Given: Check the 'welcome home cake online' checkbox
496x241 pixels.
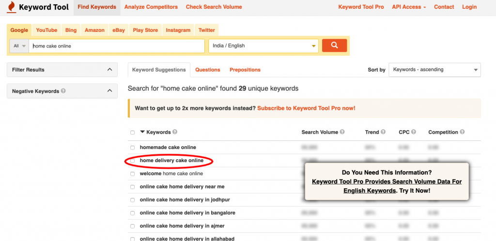Looking at the screenshot, I should (x=133, y=174).
